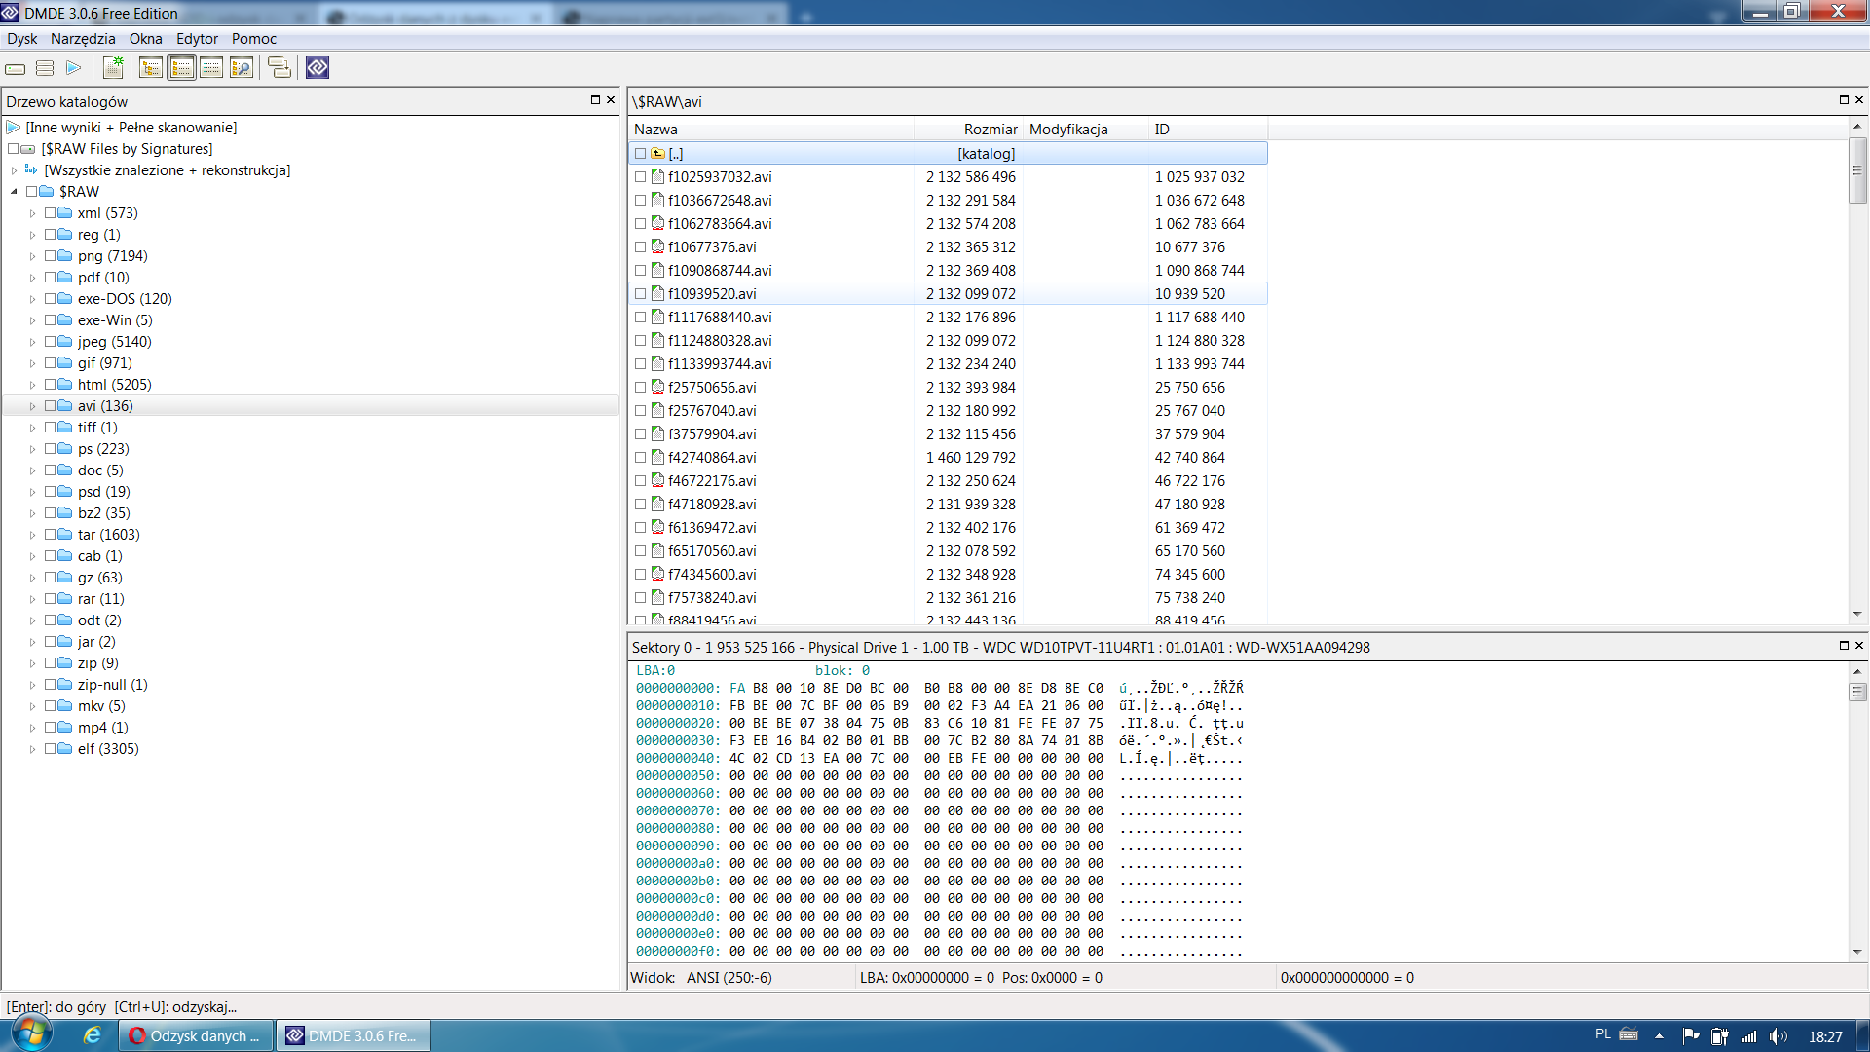Expand the html (5205) folder node
The image size is (1870, 1052).
32,385
